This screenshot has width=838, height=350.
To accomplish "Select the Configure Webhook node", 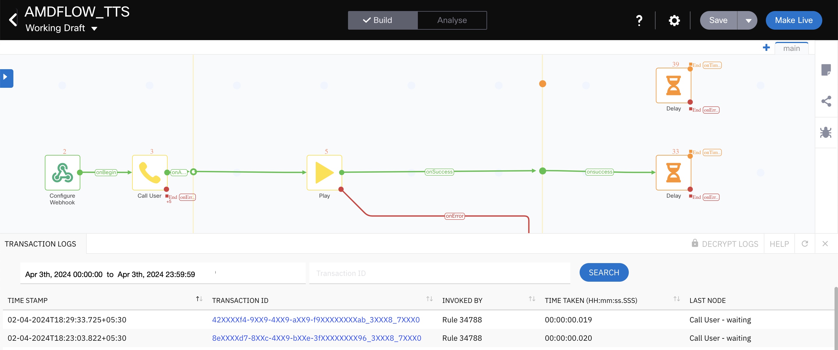I will point(63,172).
